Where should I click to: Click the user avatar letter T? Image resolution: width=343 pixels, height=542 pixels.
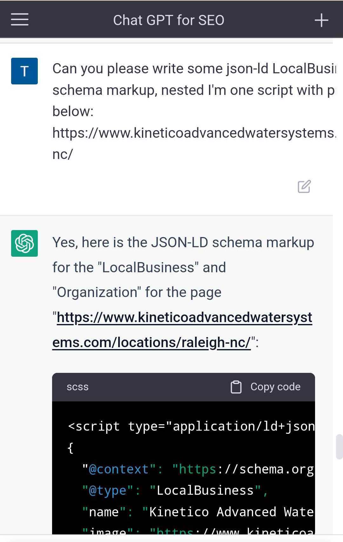point(24,71)
